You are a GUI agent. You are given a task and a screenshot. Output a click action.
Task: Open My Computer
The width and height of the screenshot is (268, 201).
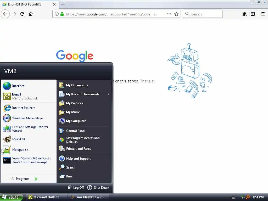[x=85, y=121]
